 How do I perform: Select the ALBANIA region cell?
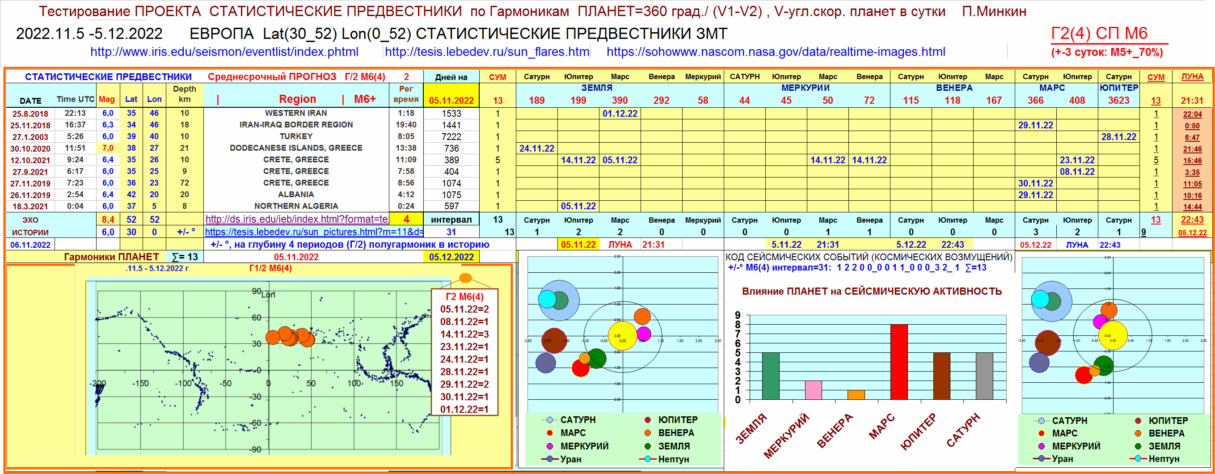tap(296, 195)
